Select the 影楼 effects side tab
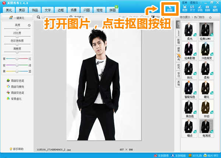221x158 pixels. tap(178, 41)
